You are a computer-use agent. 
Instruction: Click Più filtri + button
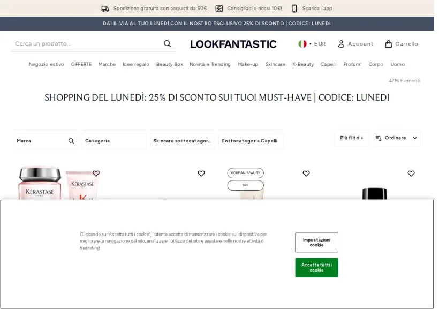tap(352, 138)
